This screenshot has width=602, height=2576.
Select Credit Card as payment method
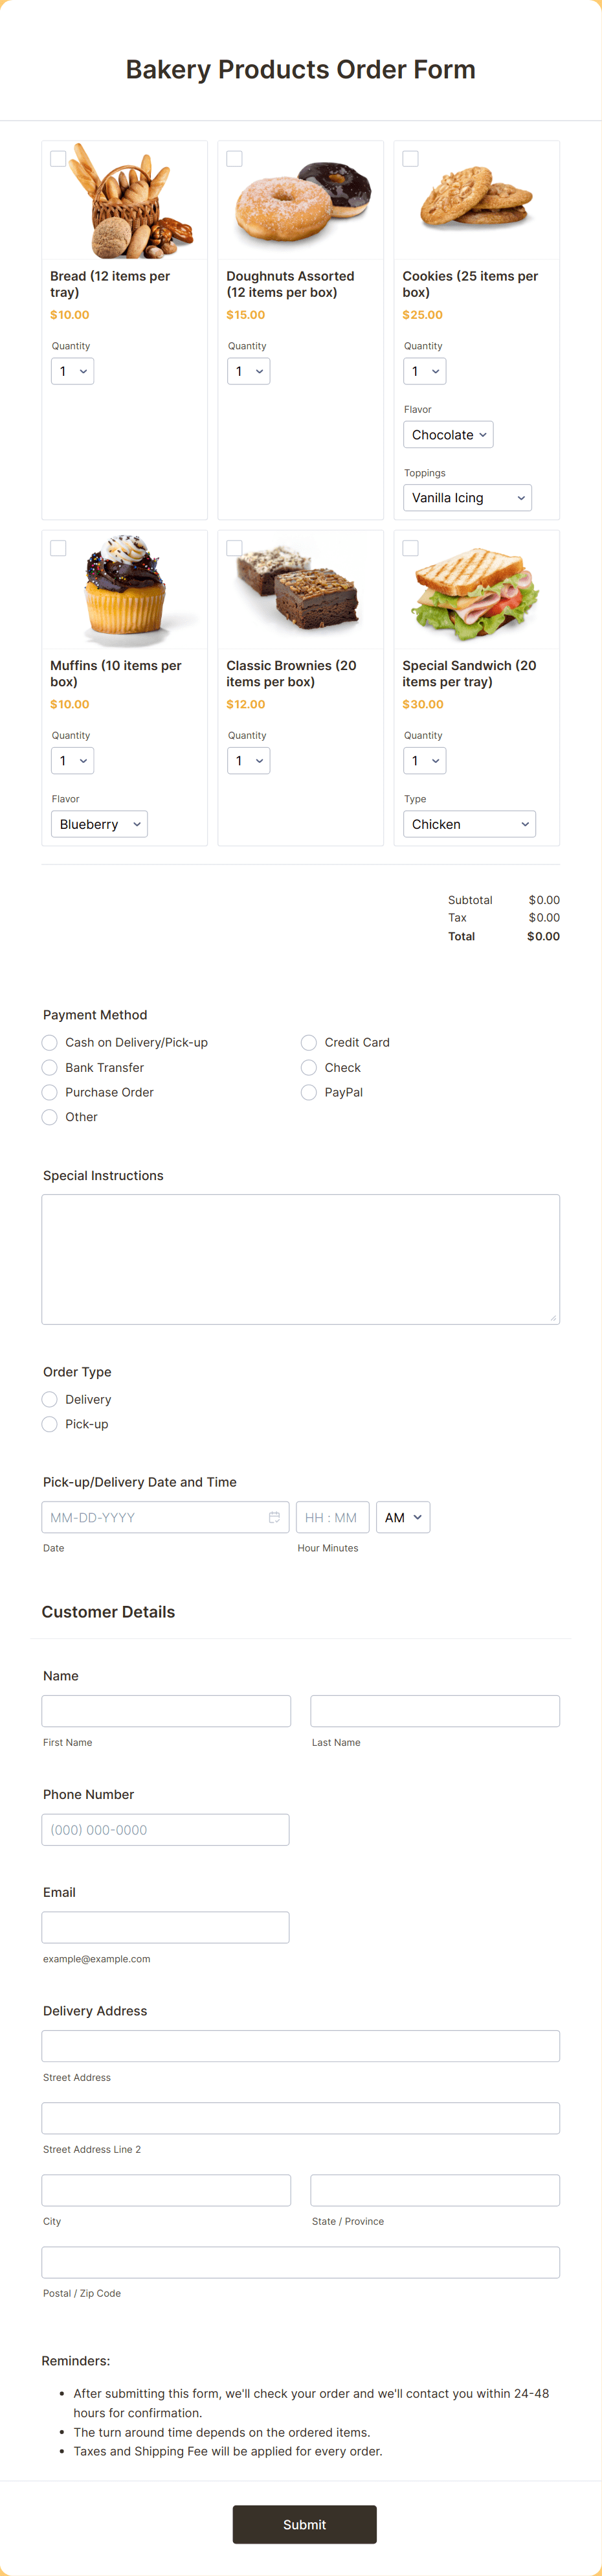(309, 1042)
